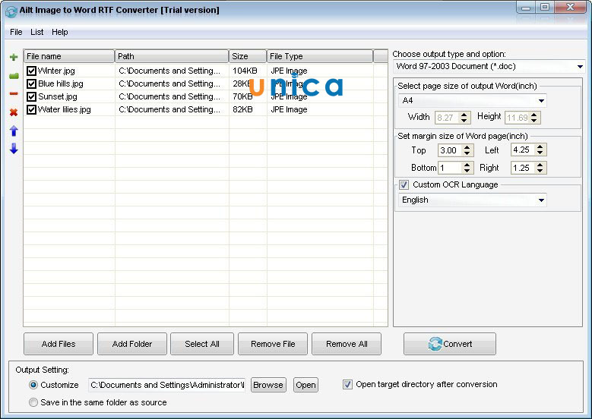Image resolution: width=592 pixels, height=419 pixels.
Task: Uncheck the Sunset.jpg checkbox
Action: pos(31,96)
